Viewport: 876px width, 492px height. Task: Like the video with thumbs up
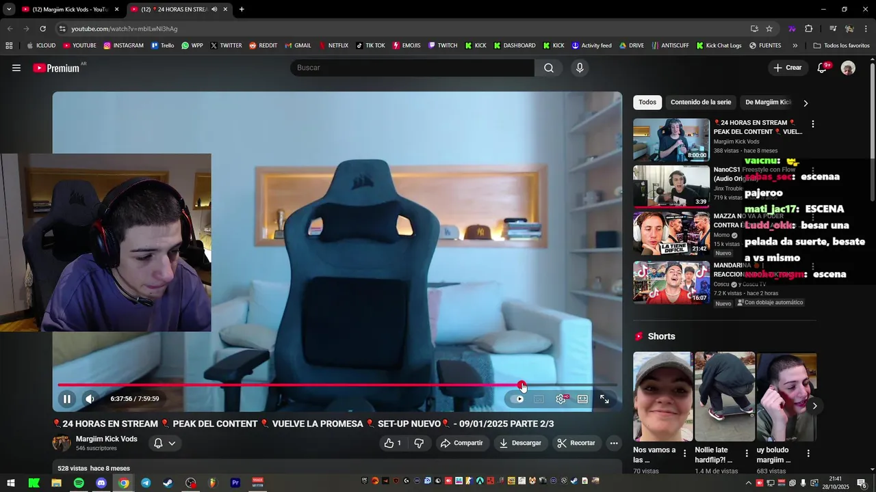tap(393, 443)
